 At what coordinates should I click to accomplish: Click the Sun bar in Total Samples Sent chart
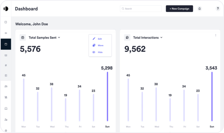pyautogui.click(x=107, y=96)
